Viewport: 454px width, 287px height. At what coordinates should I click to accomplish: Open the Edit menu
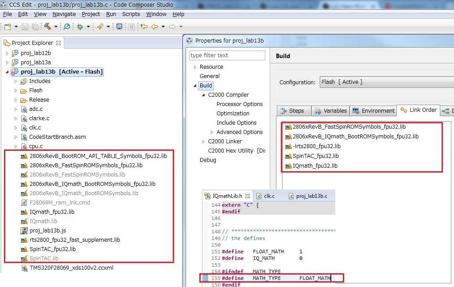click(23, 14)
